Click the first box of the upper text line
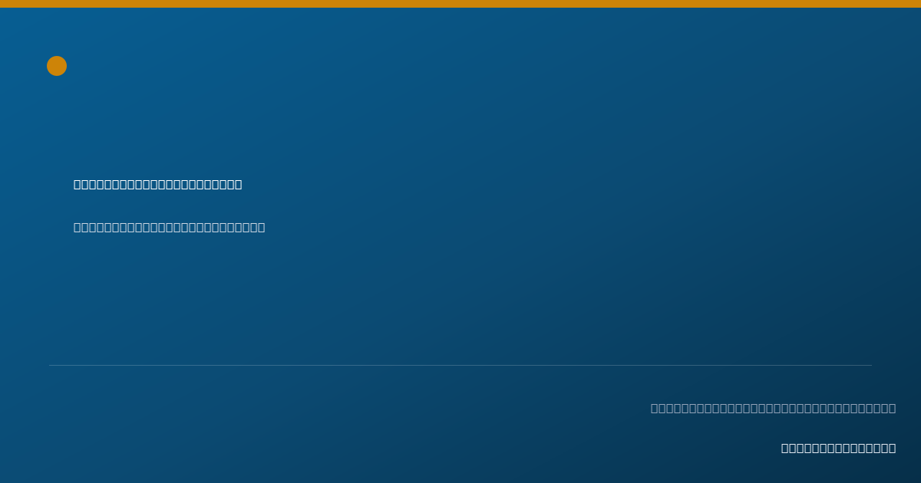 click(78, 184)
